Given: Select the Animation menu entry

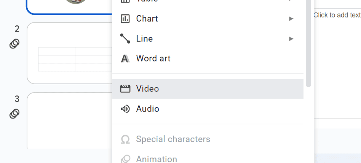Looking at the screenshot, I should click(208, 159).
